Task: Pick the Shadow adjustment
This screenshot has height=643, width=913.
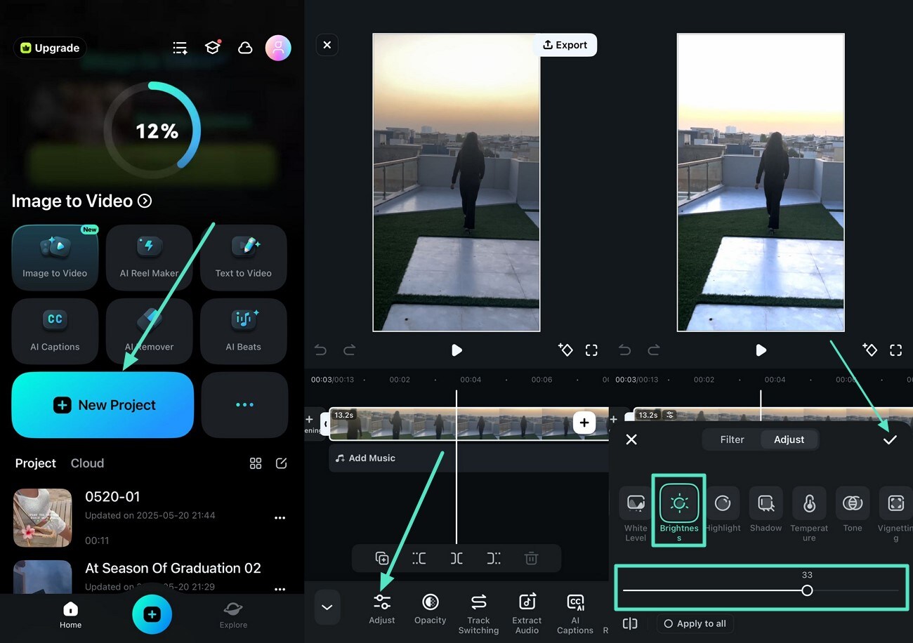Action: tap(766, 510)
